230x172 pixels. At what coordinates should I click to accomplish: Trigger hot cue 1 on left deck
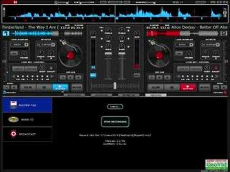pyautogui.click(x=63, y=77)
